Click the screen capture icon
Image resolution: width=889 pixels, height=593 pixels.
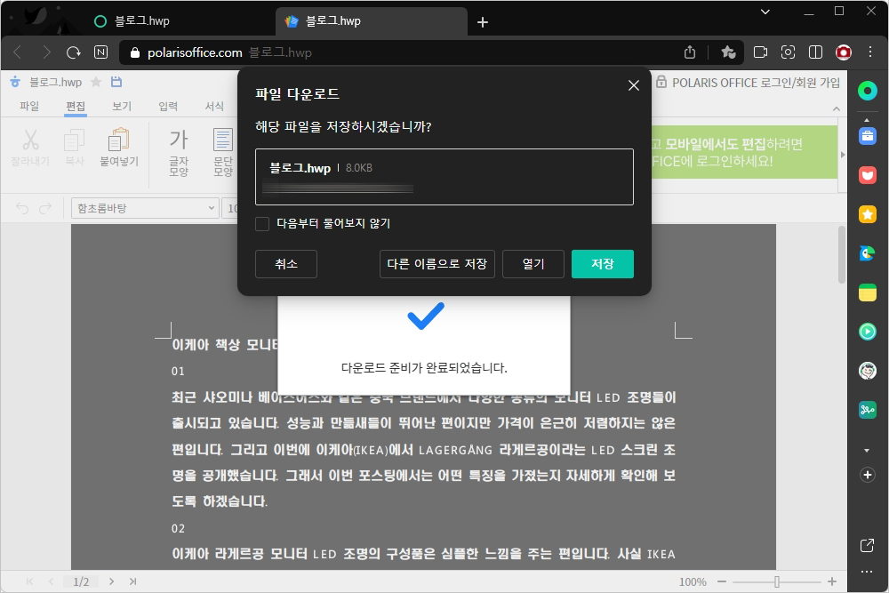(x=788, y=52)
